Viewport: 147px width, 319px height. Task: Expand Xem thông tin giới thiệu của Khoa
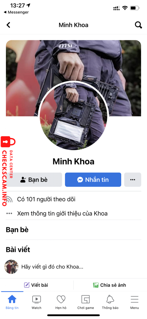(73, 213)
